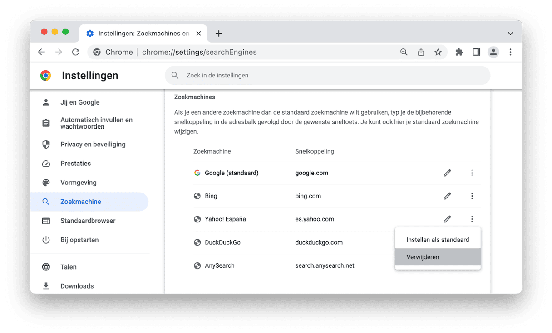Image resolution: width=552 pixels, height=333 pixels.
Task: Bookmark this page with the star icon
Action: click(x=438, y=52)
